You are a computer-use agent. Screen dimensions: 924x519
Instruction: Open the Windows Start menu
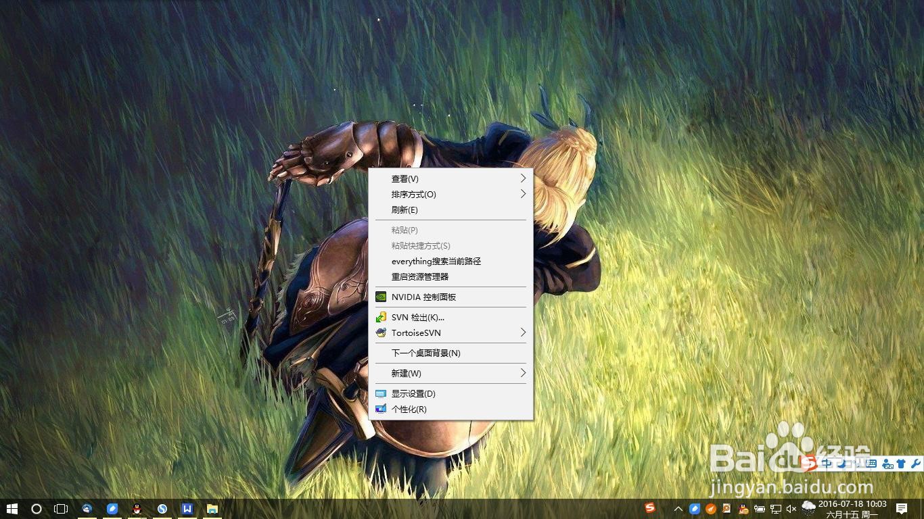click(12, 509)
